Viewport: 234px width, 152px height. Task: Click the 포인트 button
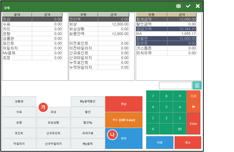click(19, 133)
